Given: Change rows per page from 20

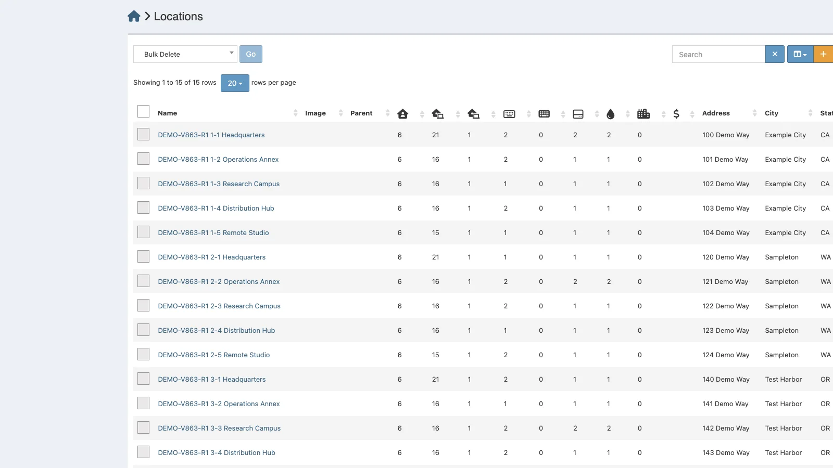Looking at the screenshot, I should click(x=235, y=83).
